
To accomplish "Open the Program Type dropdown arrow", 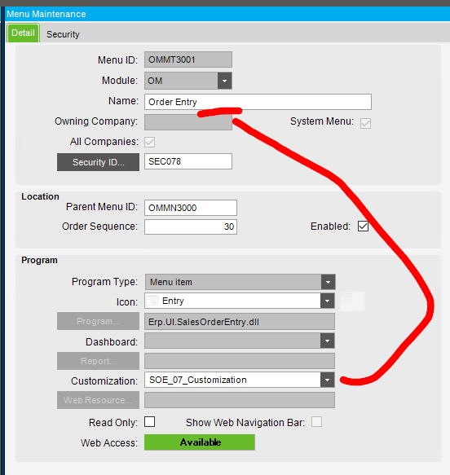I will (328, 283).
